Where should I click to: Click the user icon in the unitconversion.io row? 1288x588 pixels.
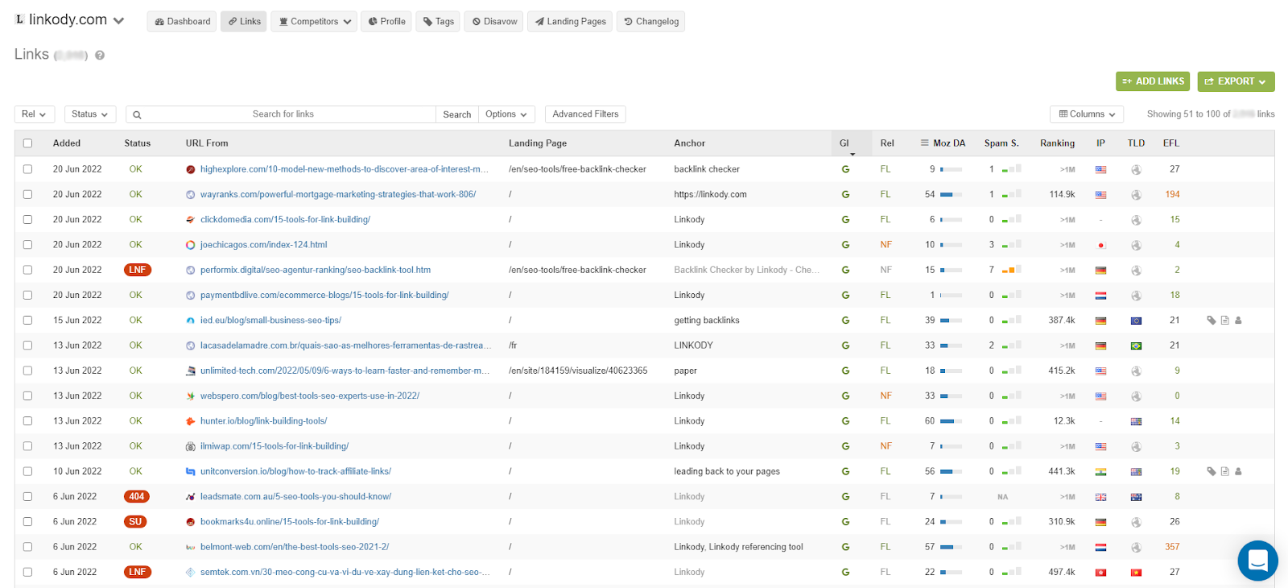click(x=1238, y=472)
